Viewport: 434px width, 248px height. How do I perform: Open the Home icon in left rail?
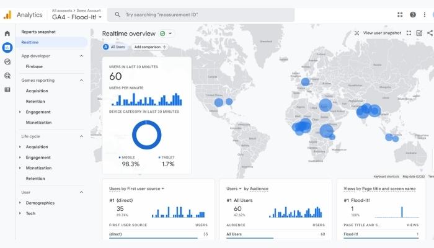point(7,33)
